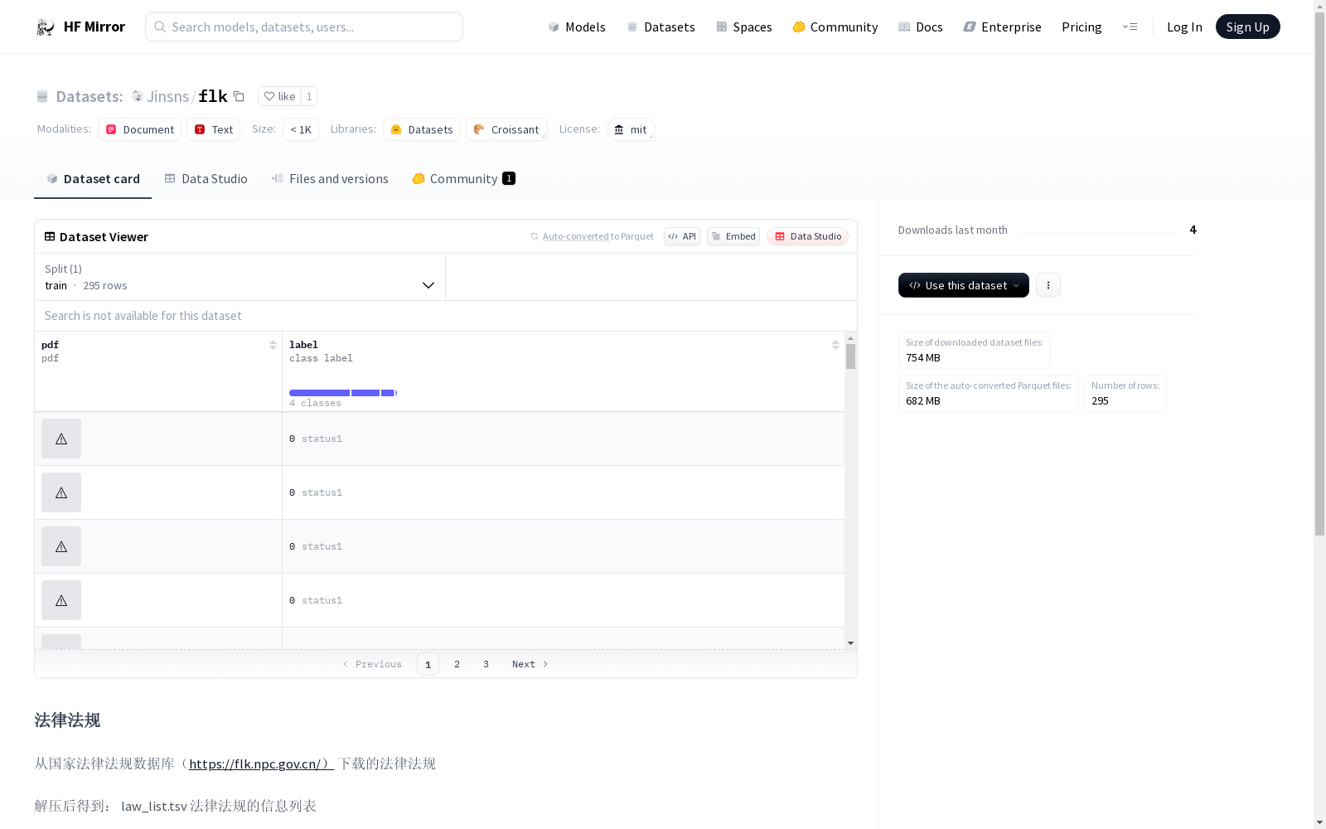This screenshot has height=829, width=1326.
Task: Open Models page
Action: (x=577, y=27)
